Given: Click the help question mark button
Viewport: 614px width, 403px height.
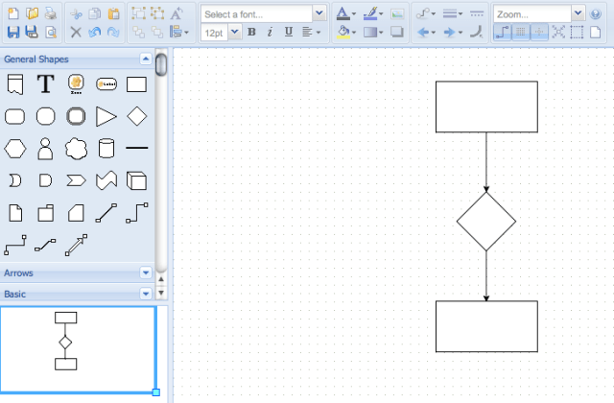Looking at the screenshot, I should (x=595, y=13).
